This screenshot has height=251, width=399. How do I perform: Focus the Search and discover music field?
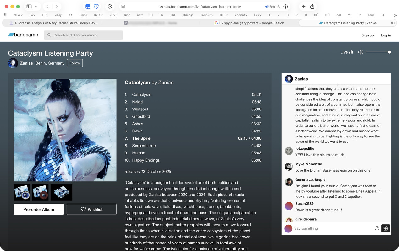click(x=84, y=35)
